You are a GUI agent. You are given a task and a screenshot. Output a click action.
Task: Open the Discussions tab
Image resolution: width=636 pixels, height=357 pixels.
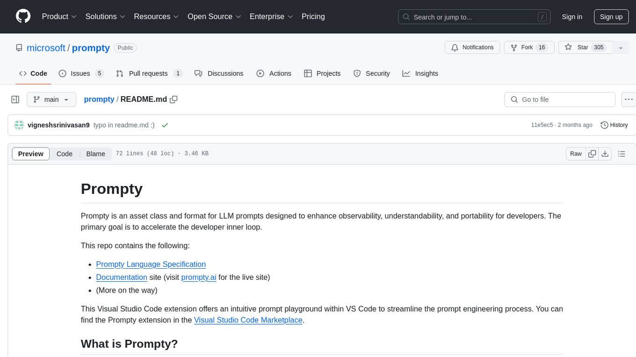[x=219, y=73]
